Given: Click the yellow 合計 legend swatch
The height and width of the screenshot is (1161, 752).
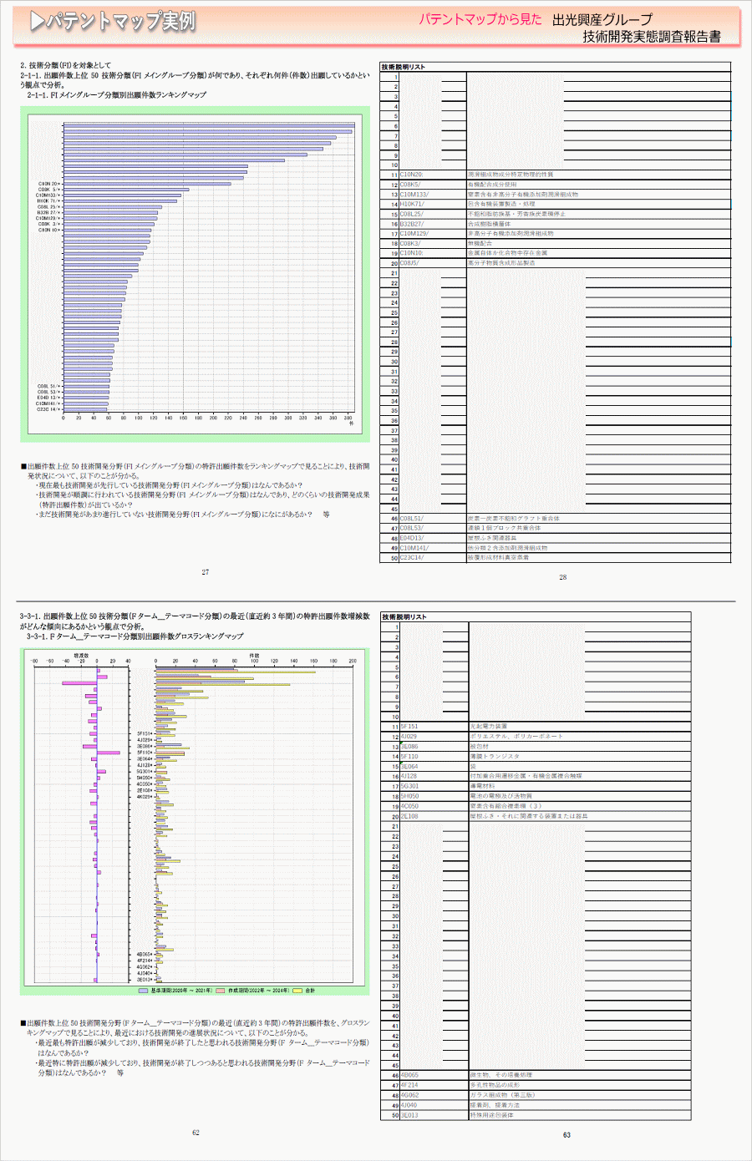Looking at the screenshot, I should pyautogui.click(x=297, y=991).
